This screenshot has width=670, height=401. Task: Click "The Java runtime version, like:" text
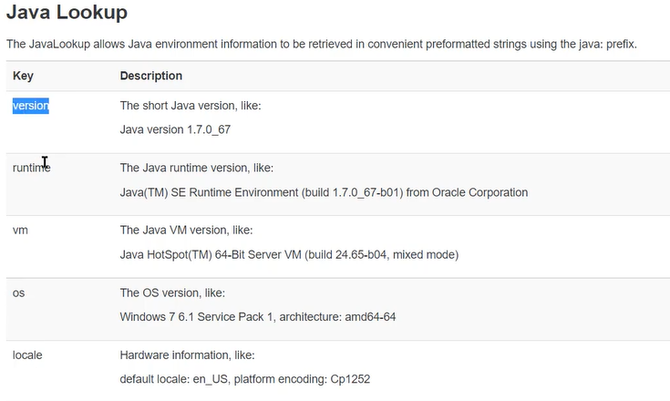tap(197, 168)
